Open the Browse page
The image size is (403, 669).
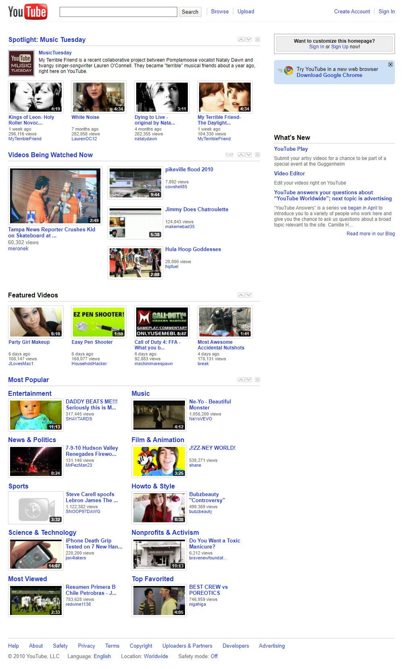[220, 12]
